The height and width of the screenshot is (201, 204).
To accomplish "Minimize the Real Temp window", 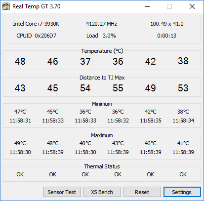I will click(x=147, y=6).
